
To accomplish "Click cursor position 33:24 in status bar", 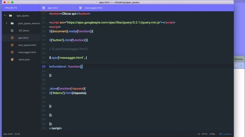I will [17, 134].
